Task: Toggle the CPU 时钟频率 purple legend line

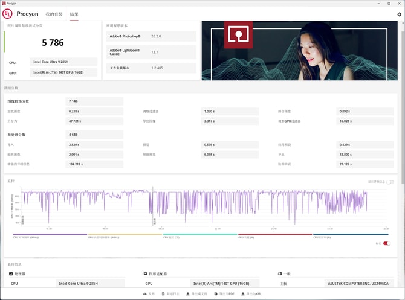Action: [50, 237]
